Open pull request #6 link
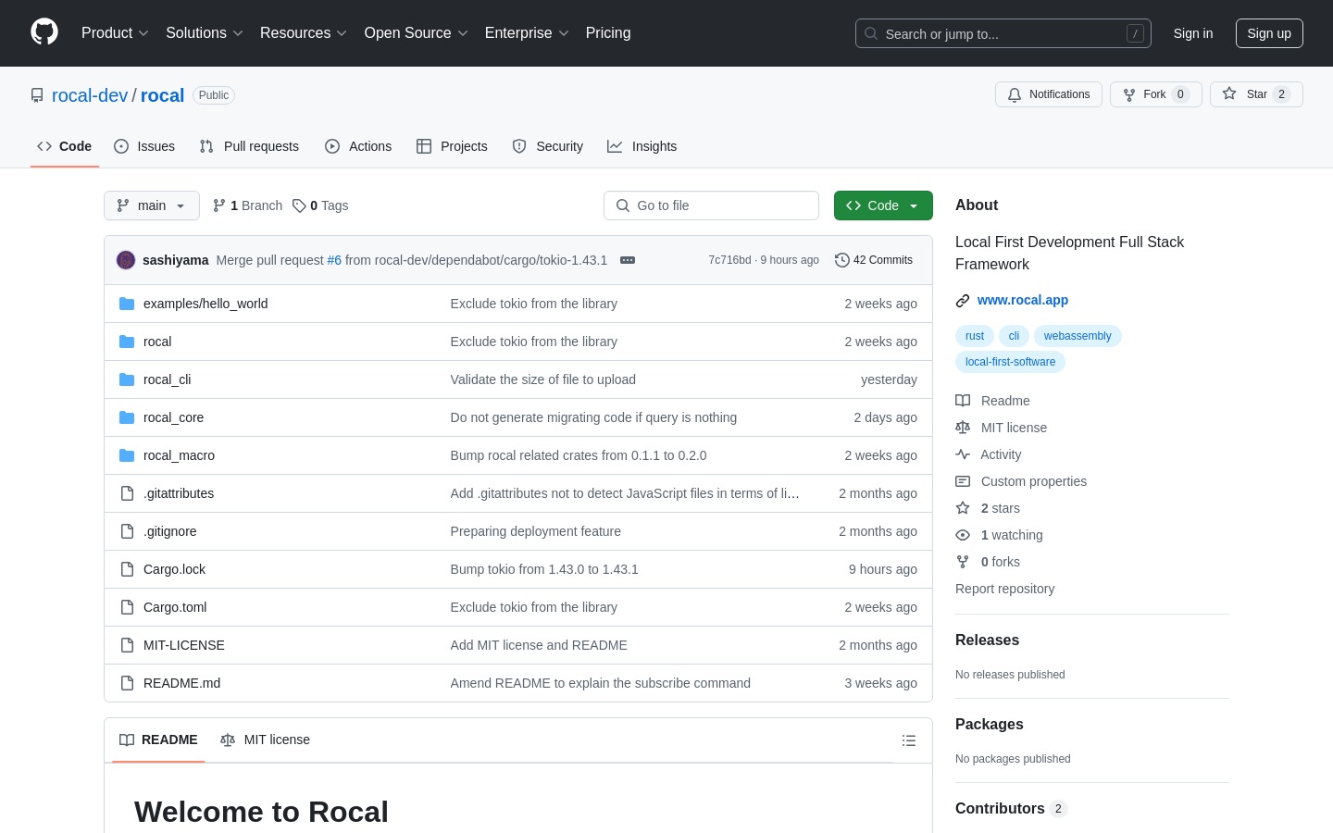The image size is (1333, 833). (x=334, y=260)
